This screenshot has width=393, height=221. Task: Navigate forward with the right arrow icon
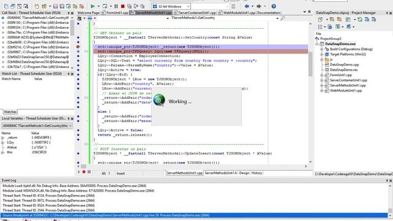pos(259,6)
